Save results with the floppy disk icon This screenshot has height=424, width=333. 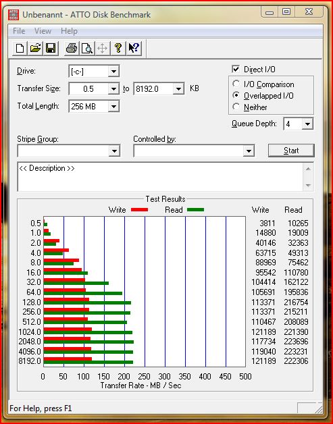tap(51, 49)
